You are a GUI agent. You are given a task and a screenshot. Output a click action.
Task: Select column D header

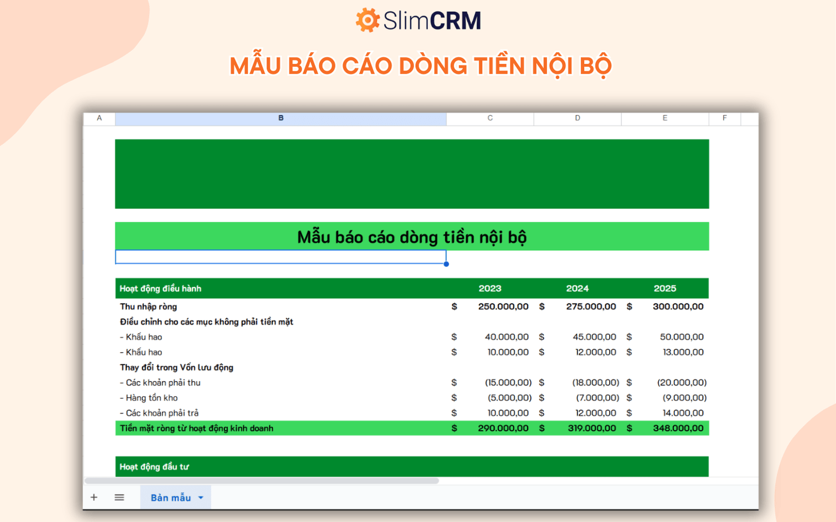click(x=577, y=118)
